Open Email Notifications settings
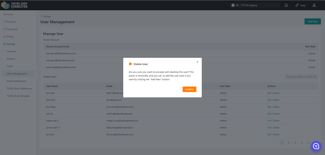This screenshot has height=155, width=325. click(17, 81)
